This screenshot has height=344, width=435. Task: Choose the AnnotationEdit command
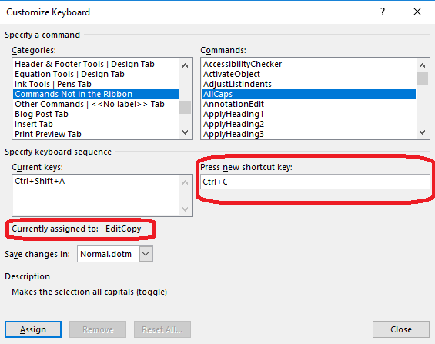[x=309, y=104]
